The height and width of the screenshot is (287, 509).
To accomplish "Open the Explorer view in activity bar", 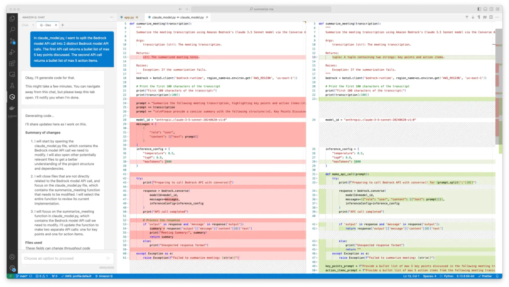I will [x=12, y=18].
